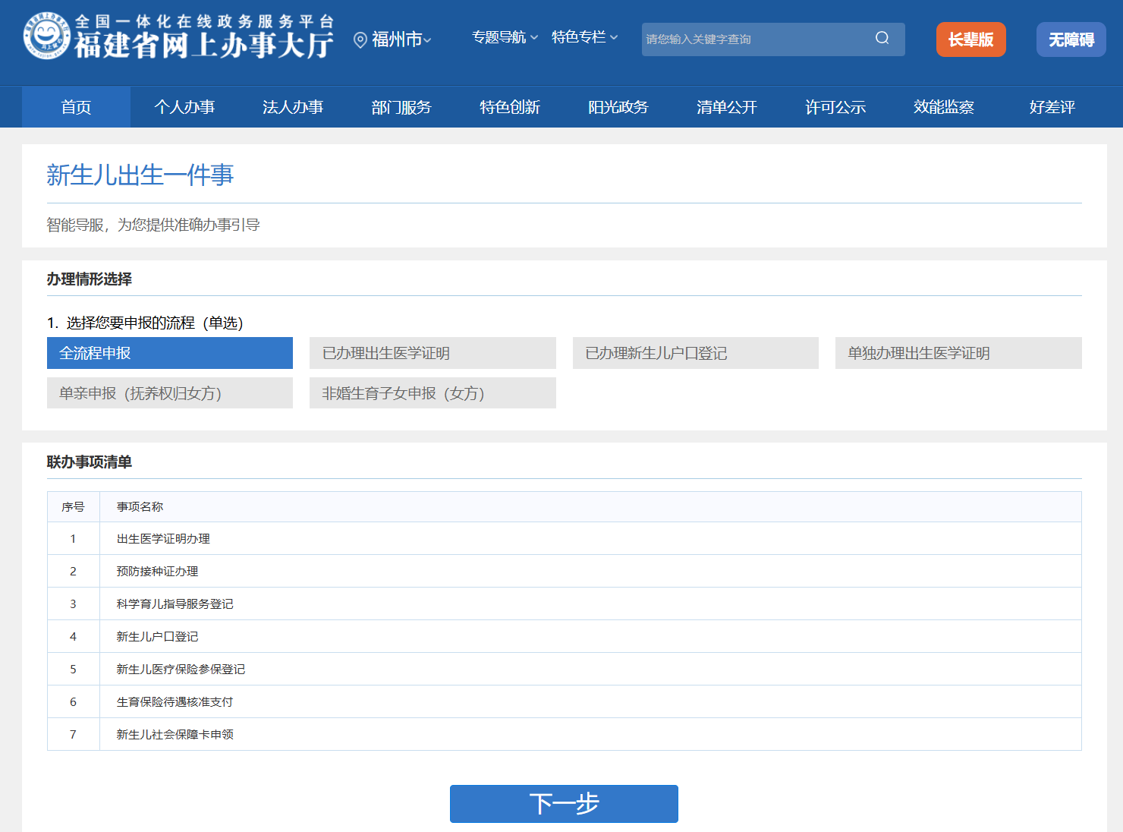Screen dimensions: 1123x832
Task: Open the 福州市 city selector dropdown
Action: (401, 39)
